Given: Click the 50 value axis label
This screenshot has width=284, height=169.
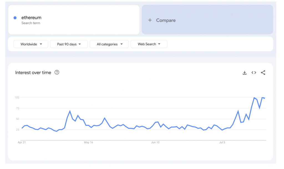Looking at the screenshot, I should coord(17,119).
